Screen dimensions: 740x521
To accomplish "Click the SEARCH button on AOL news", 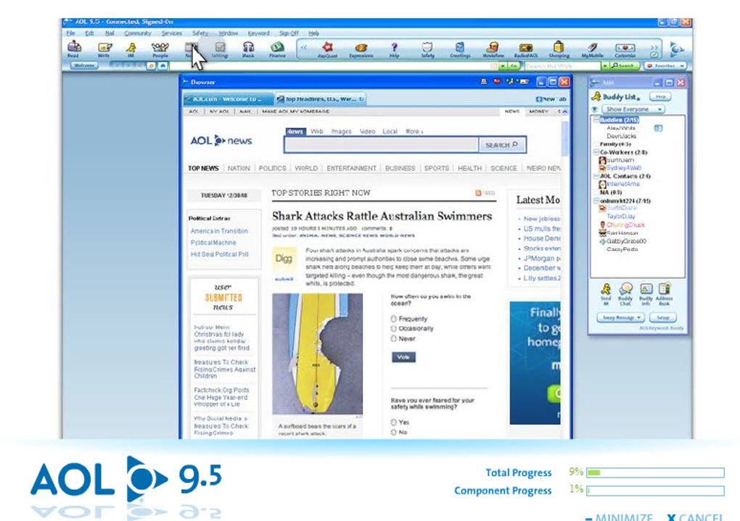I will (x=501, y=145).
